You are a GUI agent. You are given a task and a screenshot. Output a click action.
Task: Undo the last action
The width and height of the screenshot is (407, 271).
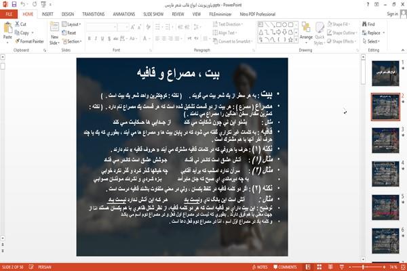[23, 5]
